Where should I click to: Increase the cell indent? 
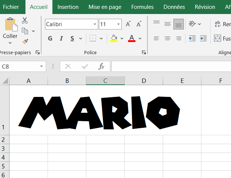[x=203, y=38]
